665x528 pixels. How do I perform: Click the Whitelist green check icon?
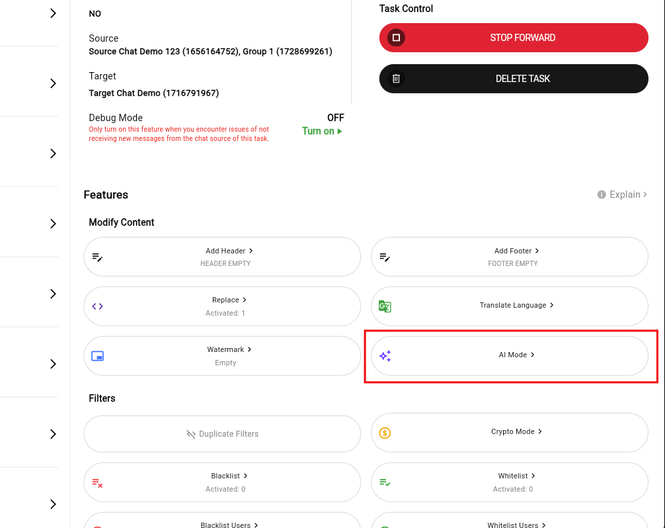(385, 483)
